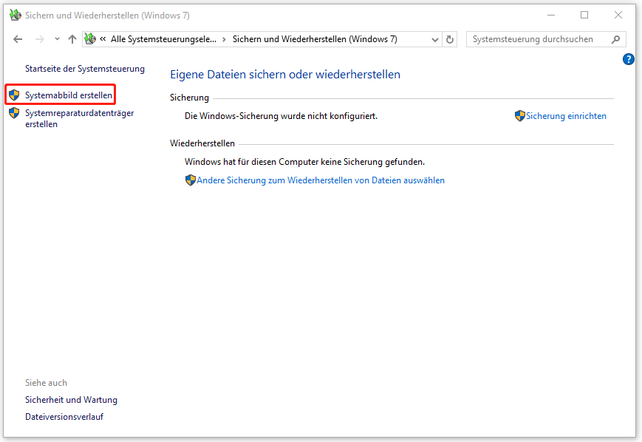Open Sicherheit und Wartung link
The width and height of the screenshot is (642, 442).
click(x=71, y=400)
